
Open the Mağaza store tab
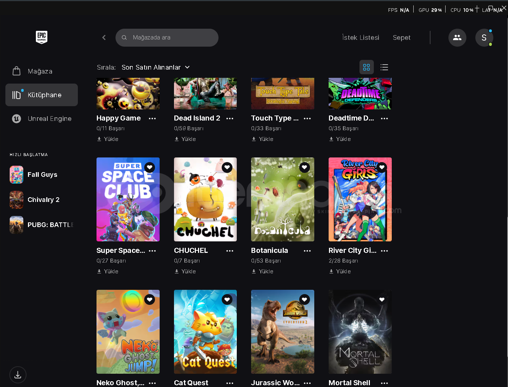click(x=42, y=71)
